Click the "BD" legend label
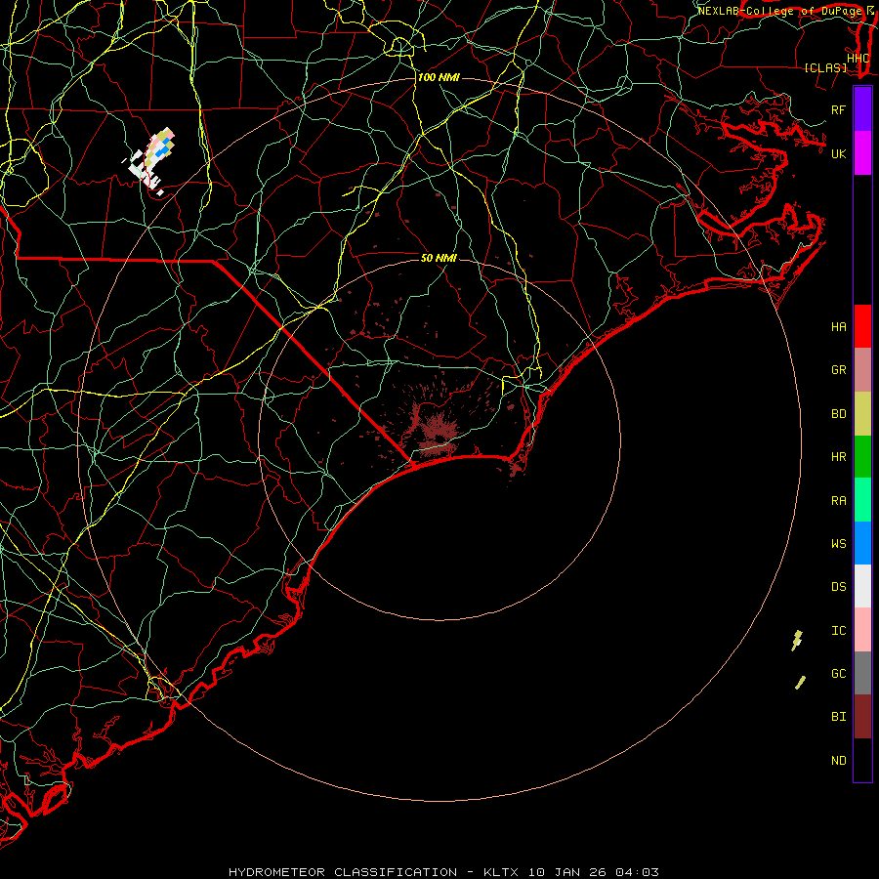Viewport: 879px width, 879px height. (x=838, y=414)
